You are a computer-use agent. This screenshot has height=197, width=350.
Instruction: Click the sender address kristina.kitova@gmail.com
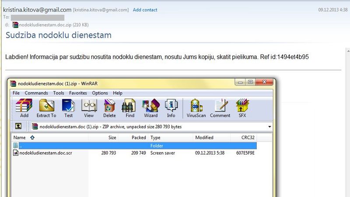(37, 10)
